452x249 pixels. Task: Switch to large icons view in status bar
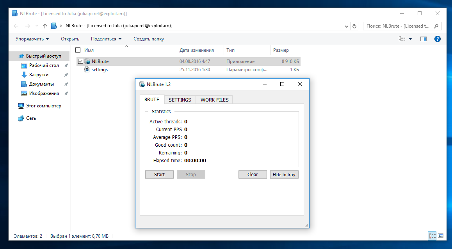click(x=441, y=236)
